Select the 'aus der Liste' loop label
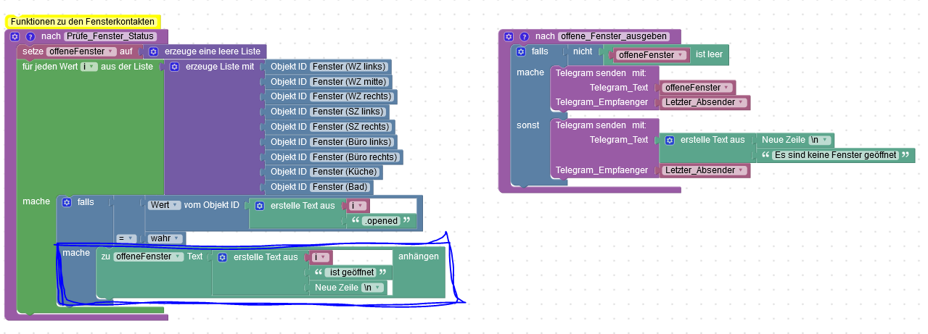 coord(127,67)
